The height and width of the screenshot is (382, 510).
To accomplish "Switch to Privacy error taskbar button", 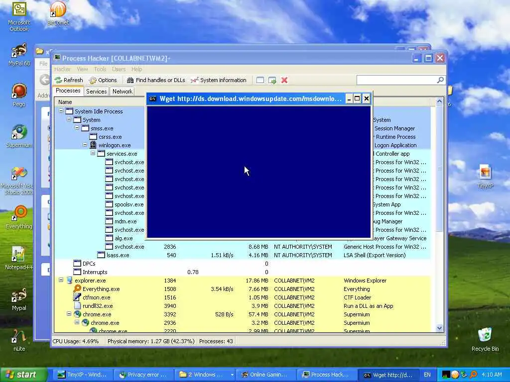I will tap(143, 375).
